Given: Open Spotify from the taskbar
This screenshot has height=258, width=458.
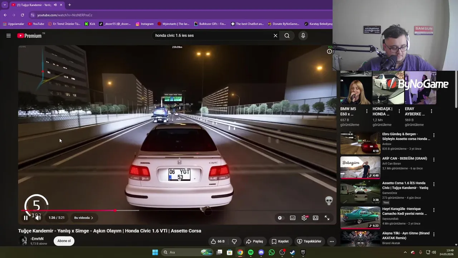Looking at the screenshot, I should tap(250, 252).
